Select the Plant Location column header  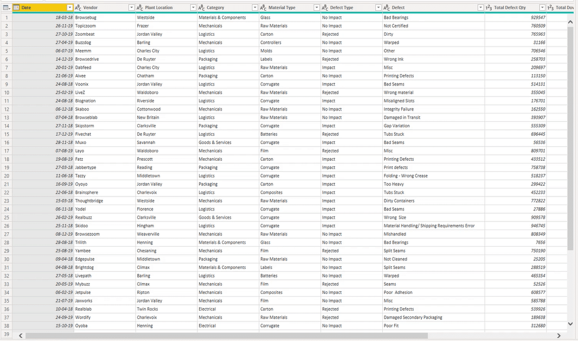166,8
